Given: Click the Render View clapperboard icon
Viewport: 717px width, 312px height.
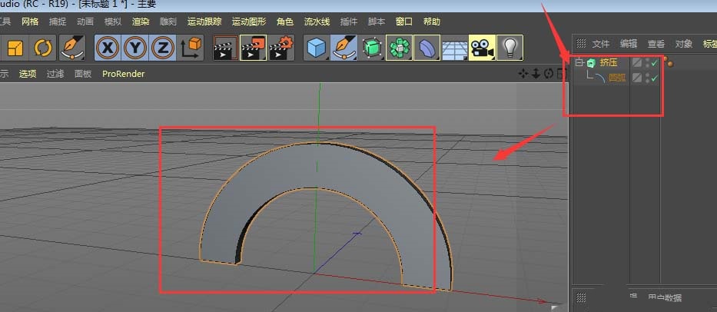Looking at the screenshot, I should click(x=224, y=48).
